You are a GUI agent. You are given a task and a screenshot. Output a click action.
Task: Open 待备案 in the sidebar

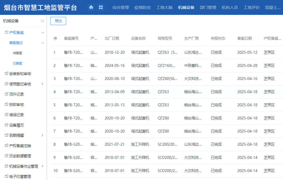(x=17, y=53)
